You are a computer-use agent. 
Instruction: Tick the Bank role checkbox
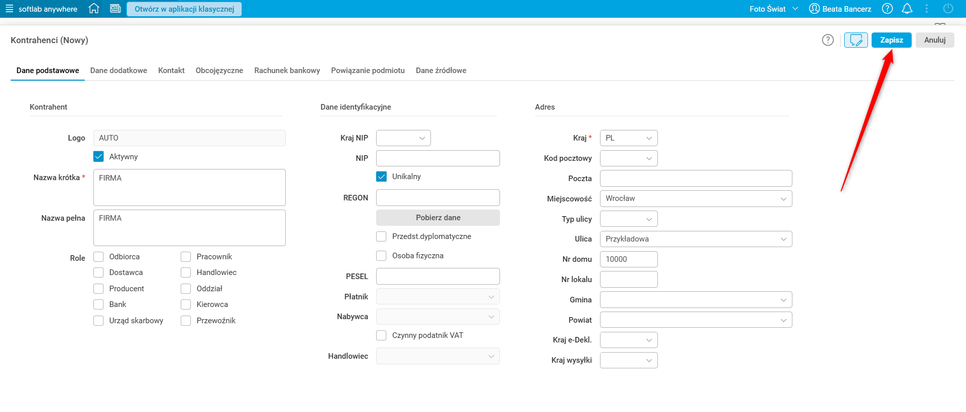(98, 304)
